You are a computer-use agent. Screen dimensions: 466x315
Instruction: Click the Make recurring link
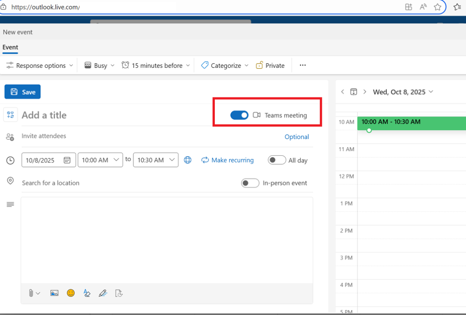tap(228, 160)
